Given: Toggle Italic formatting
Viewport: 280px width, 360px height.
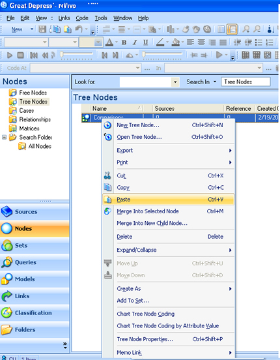Looking at the screenshot, I should click(135, 42).
